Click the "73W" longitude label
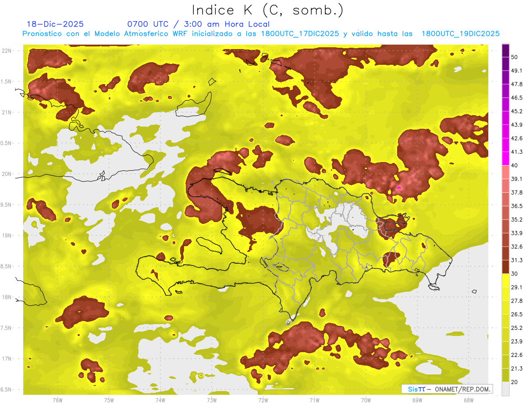Screen dimensions: 526x406 [x=212, y=401]
